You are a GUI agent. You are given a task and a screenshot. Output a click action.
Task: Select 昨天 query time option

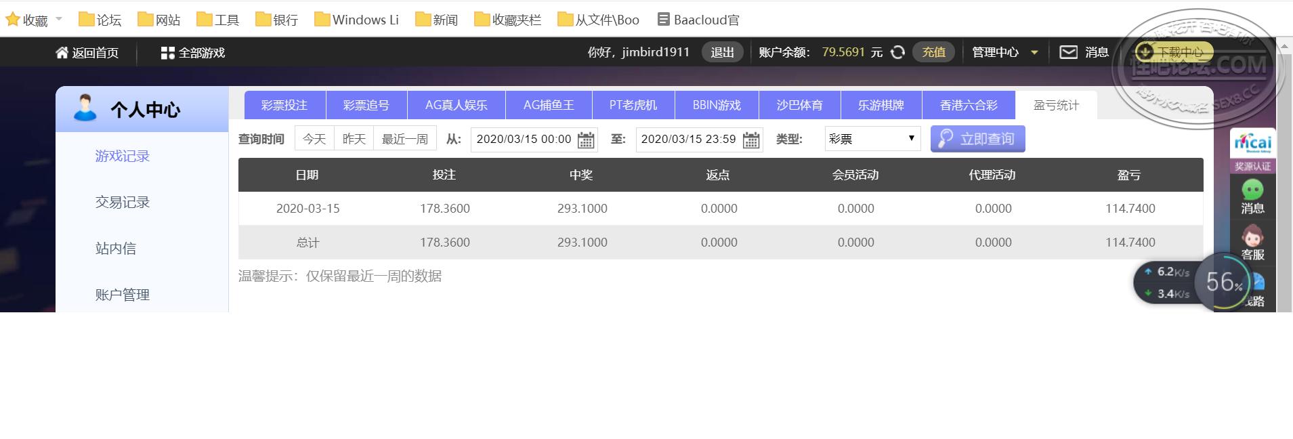pyautogui.click(x=354, y=139)
